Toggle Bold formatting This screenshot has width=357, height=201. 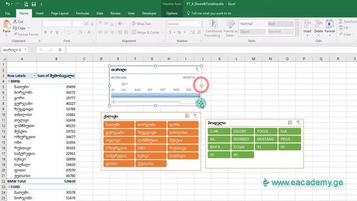(x=46, y=32)
